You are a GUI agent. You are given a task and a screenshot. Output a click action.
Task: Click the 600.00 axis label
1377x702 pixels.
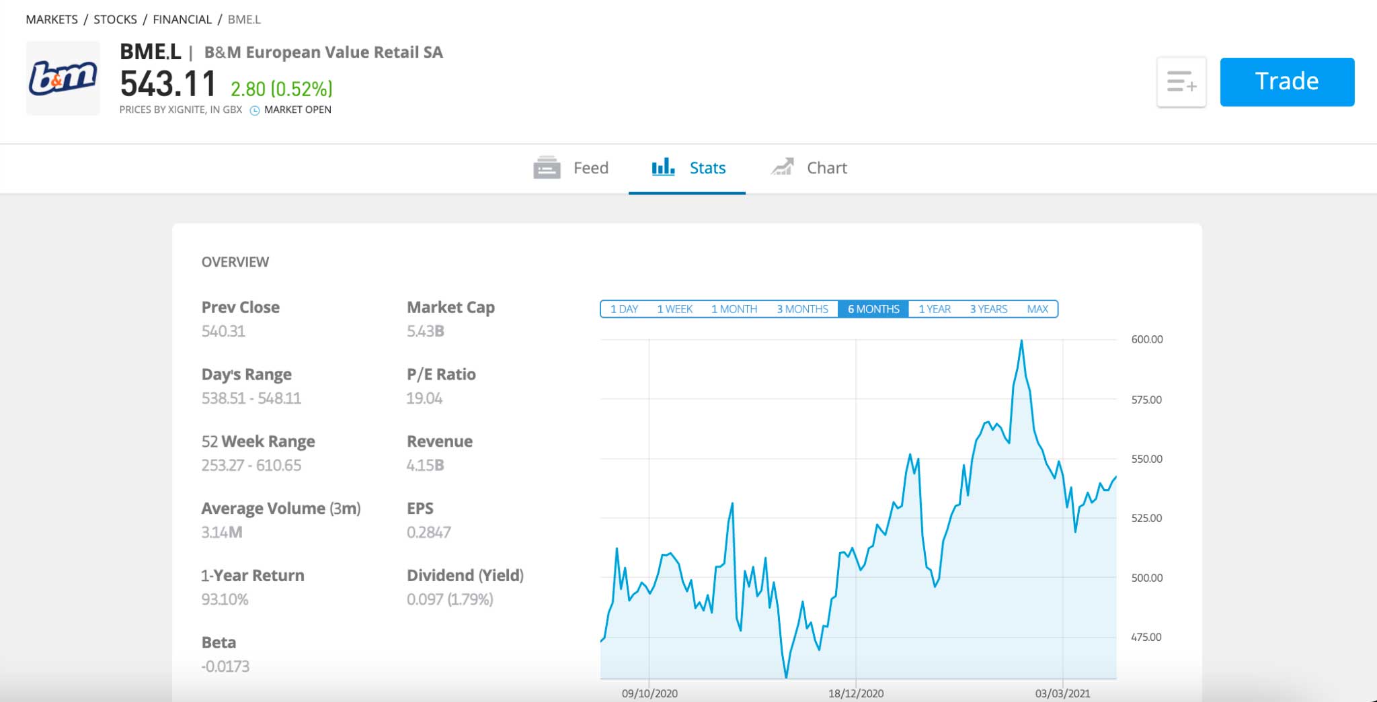pyautogui.click(x=1146, y=340)
